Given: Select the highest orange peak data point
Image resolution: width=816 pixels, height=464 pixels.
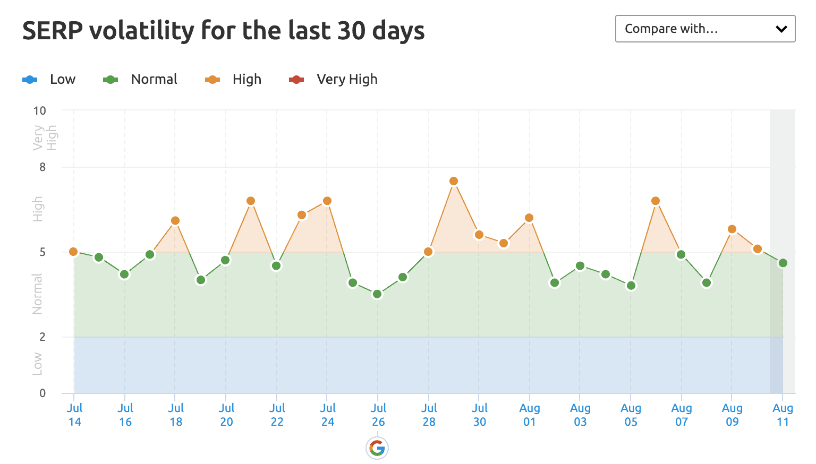Looking at the screenshot, I should [x=454, y=181].
